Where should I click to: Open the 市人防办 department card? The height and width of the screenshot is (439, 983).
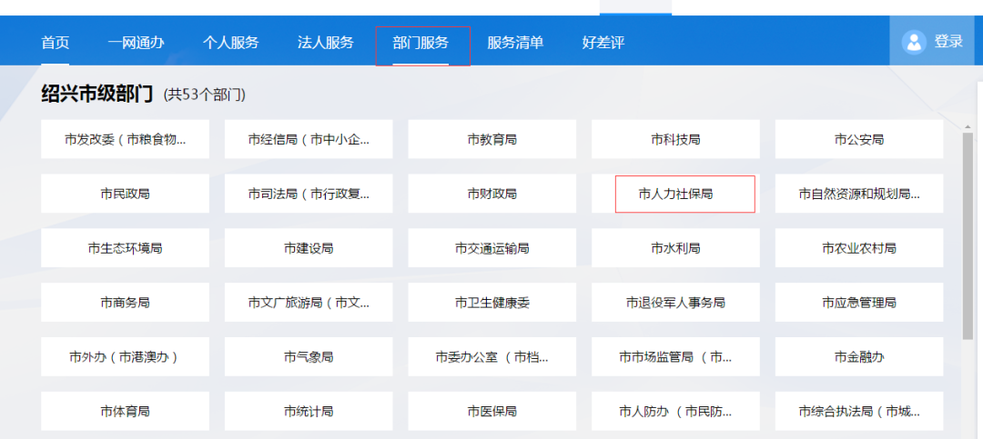[675, 412]
